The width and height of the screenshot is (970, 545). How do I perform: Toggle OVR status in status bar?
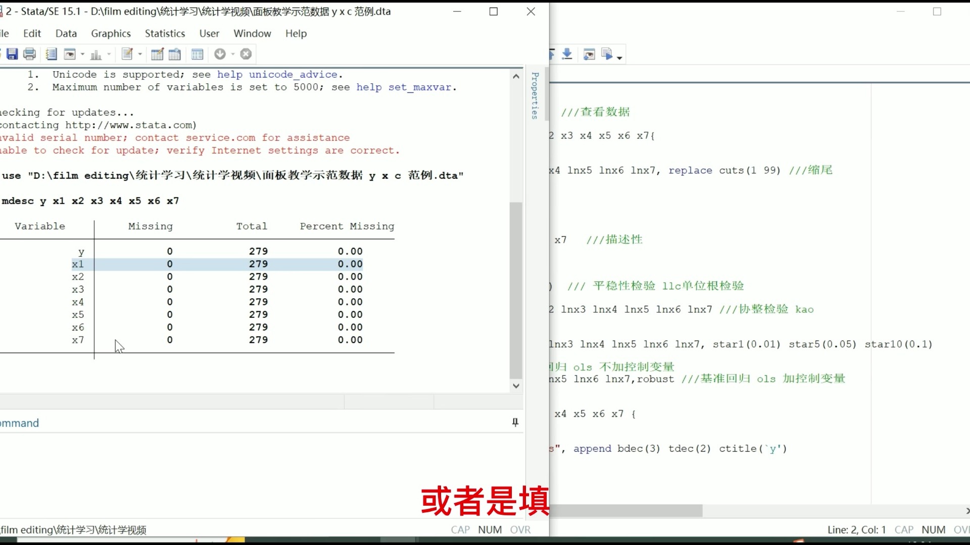click(x=520, y=530)
